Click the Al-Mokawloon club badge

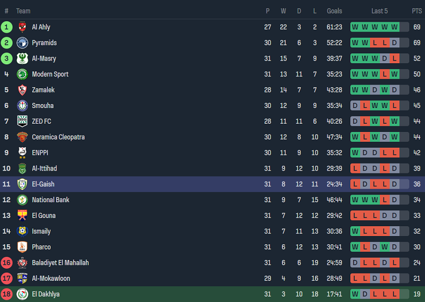click(x=22, y=279)
